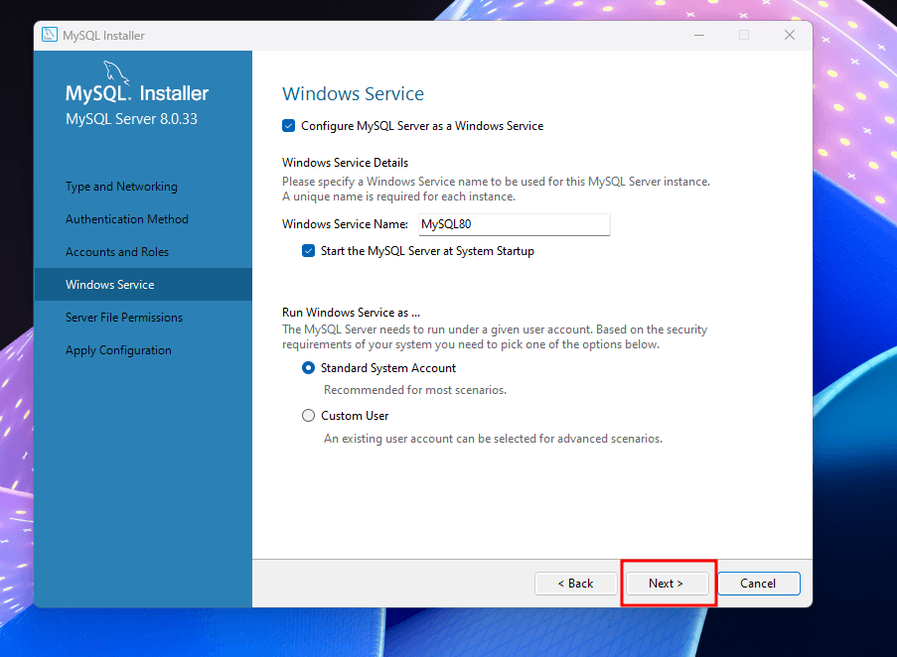Screen dimensions: 897x657
Task: Click the 'Windows Service Name:' label
Action: [x=345, y=224]
